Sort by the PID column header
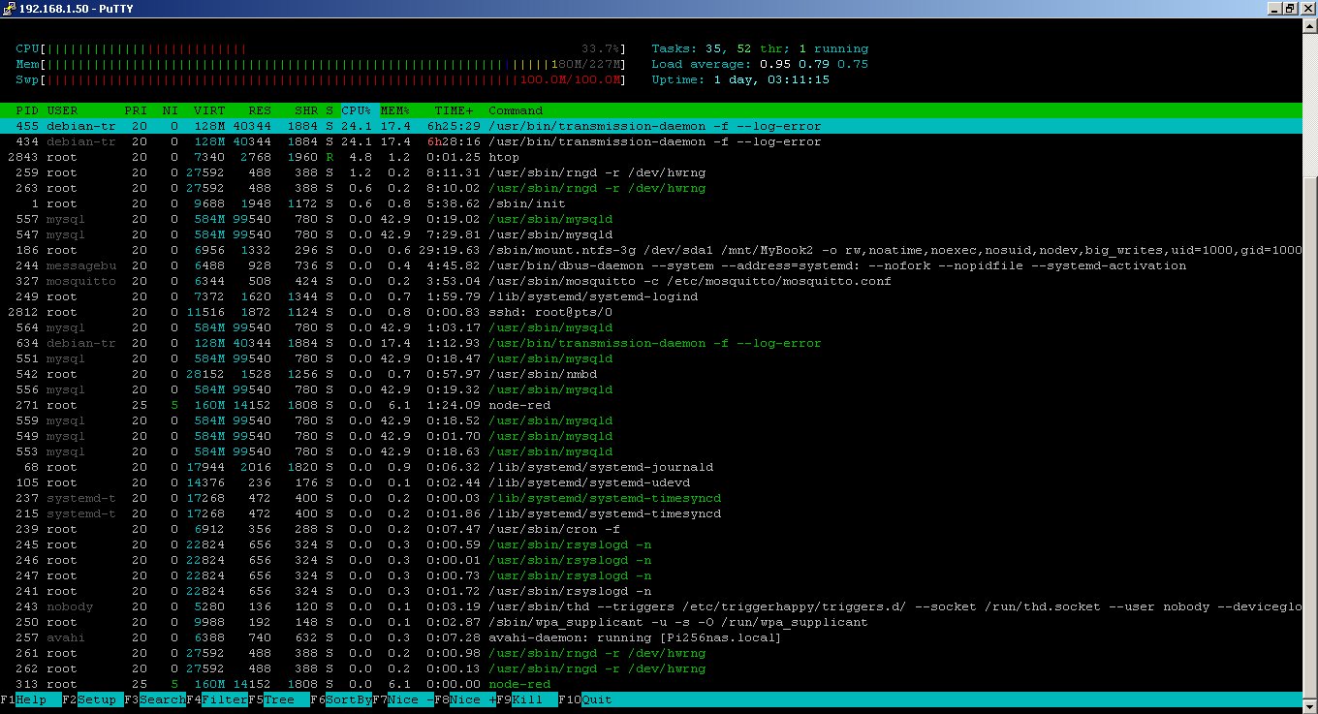The image size is (1318, 714). coord(27,110)
